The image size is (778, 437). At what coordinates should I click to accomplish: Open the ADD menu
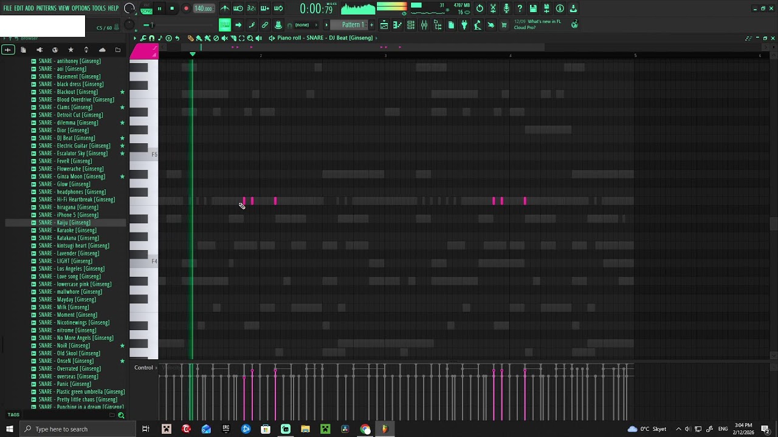[30, 8]
